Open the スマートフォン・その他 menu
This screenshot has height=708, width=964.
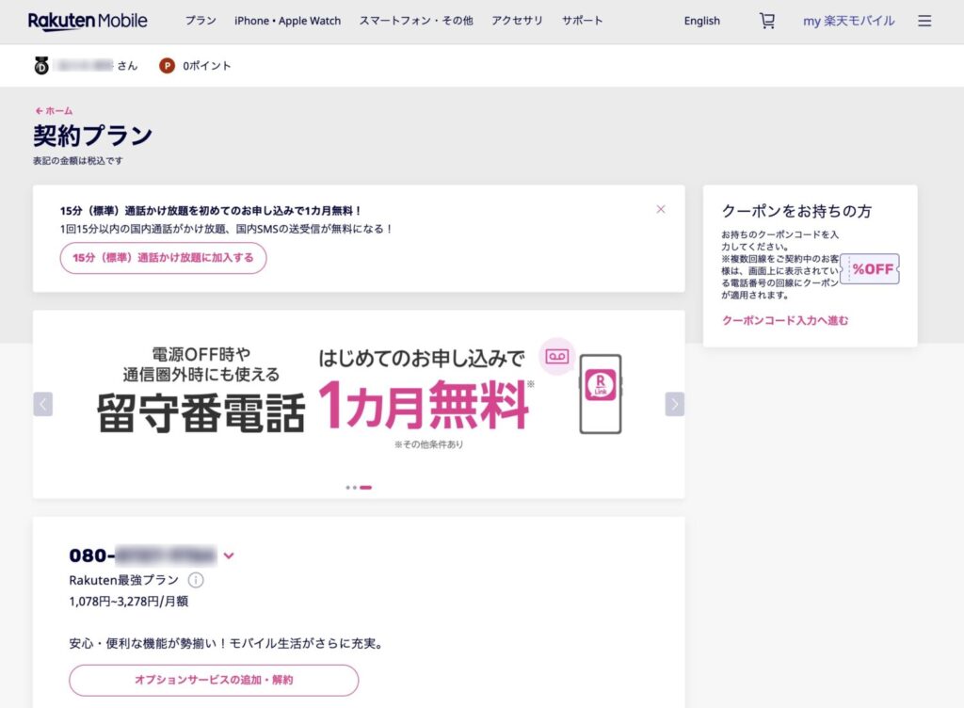click(x=416, y=21)
